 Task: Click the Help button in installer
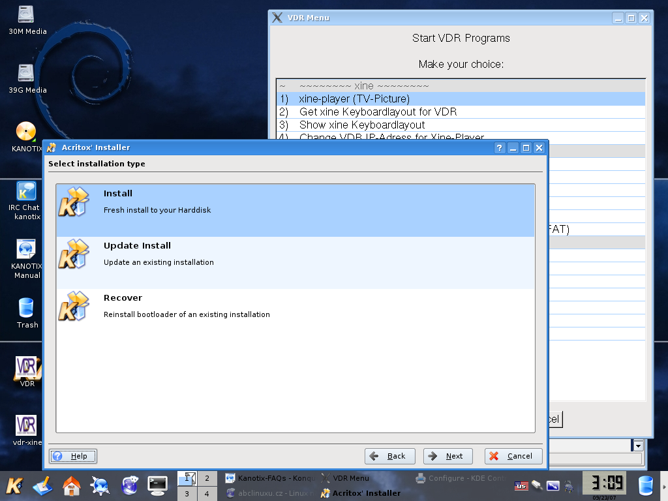point(73,456)
